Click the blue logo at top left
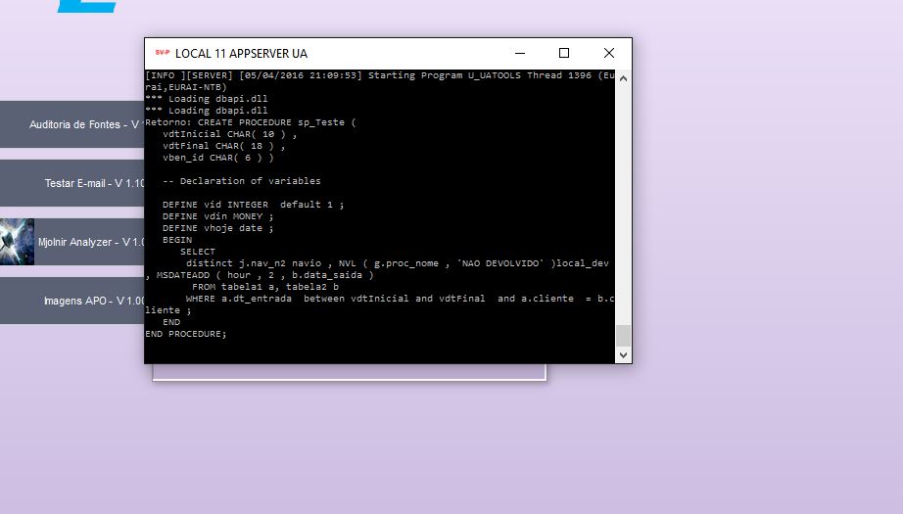The height and width of the screenshot is (514, 903). tap(88, 6)
